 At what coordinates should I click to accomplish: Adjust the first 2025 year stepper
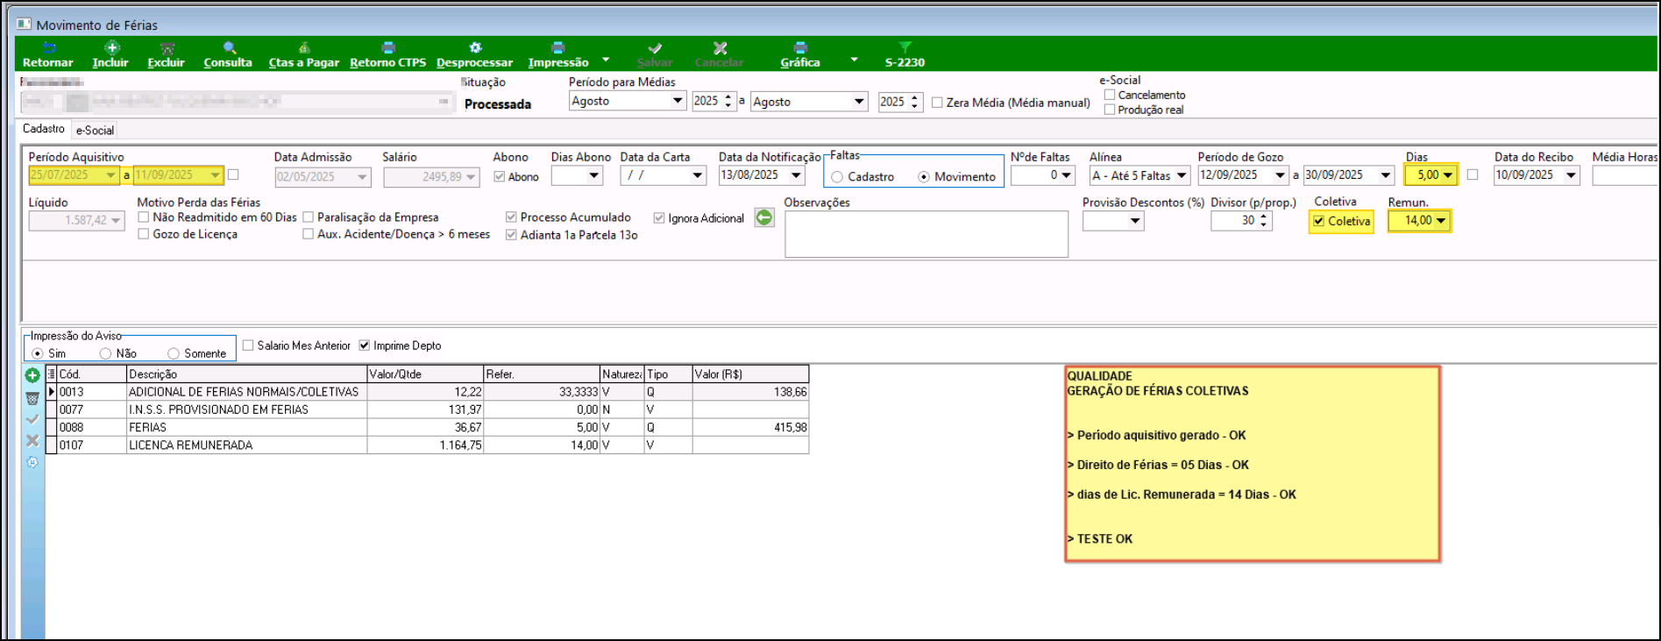(x=728, y=101)
